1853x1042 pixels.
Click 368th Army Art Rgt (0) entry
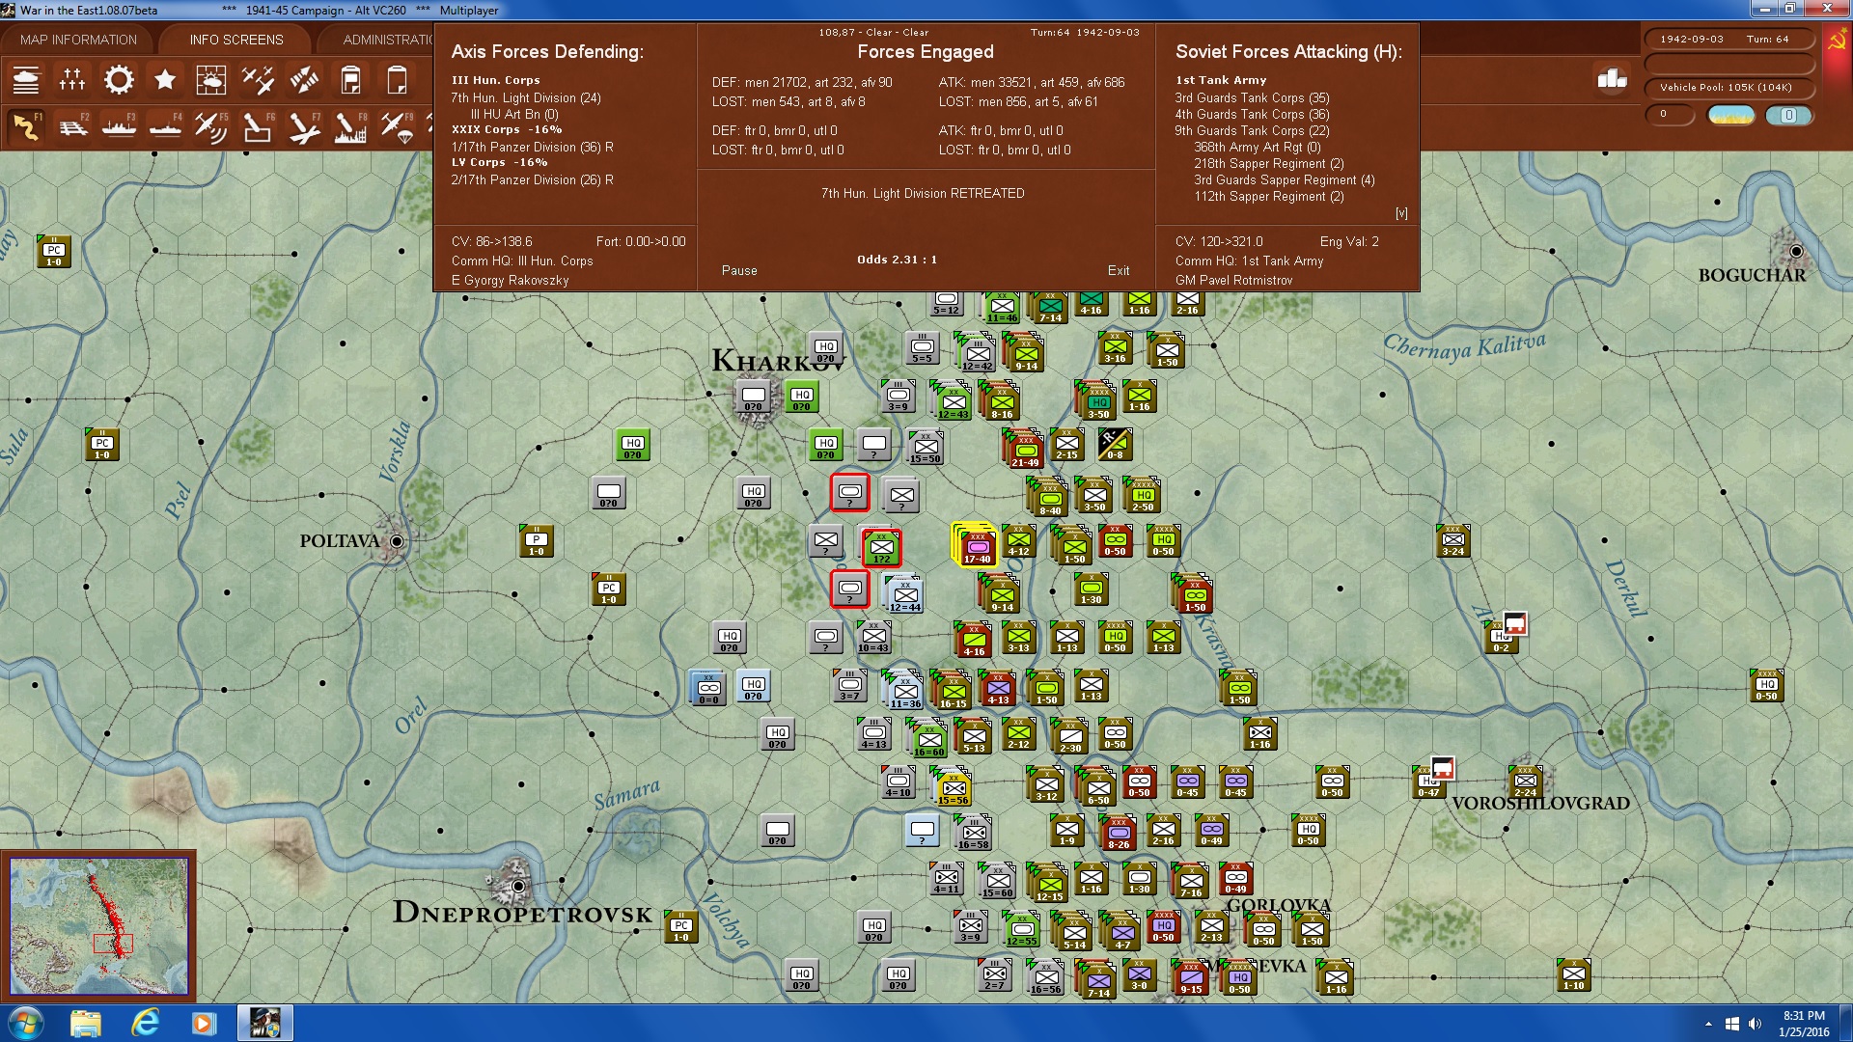[x=1258, y=148]
